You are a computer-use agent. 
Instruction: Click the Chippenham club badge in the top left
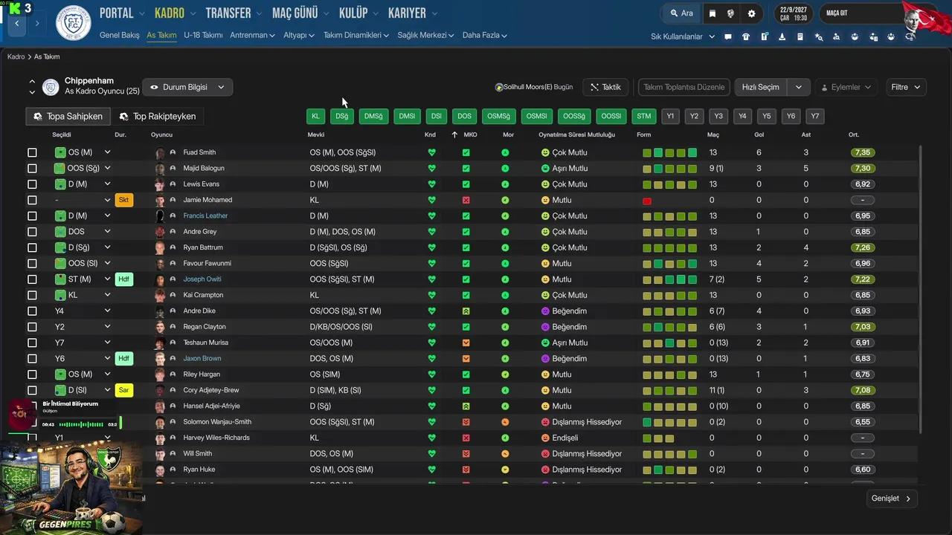click(x=73, y=22)
